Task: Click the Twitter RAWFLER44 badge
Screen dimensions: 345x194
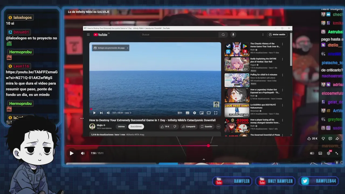Action: pyautogui.click(x=319, y=181)
